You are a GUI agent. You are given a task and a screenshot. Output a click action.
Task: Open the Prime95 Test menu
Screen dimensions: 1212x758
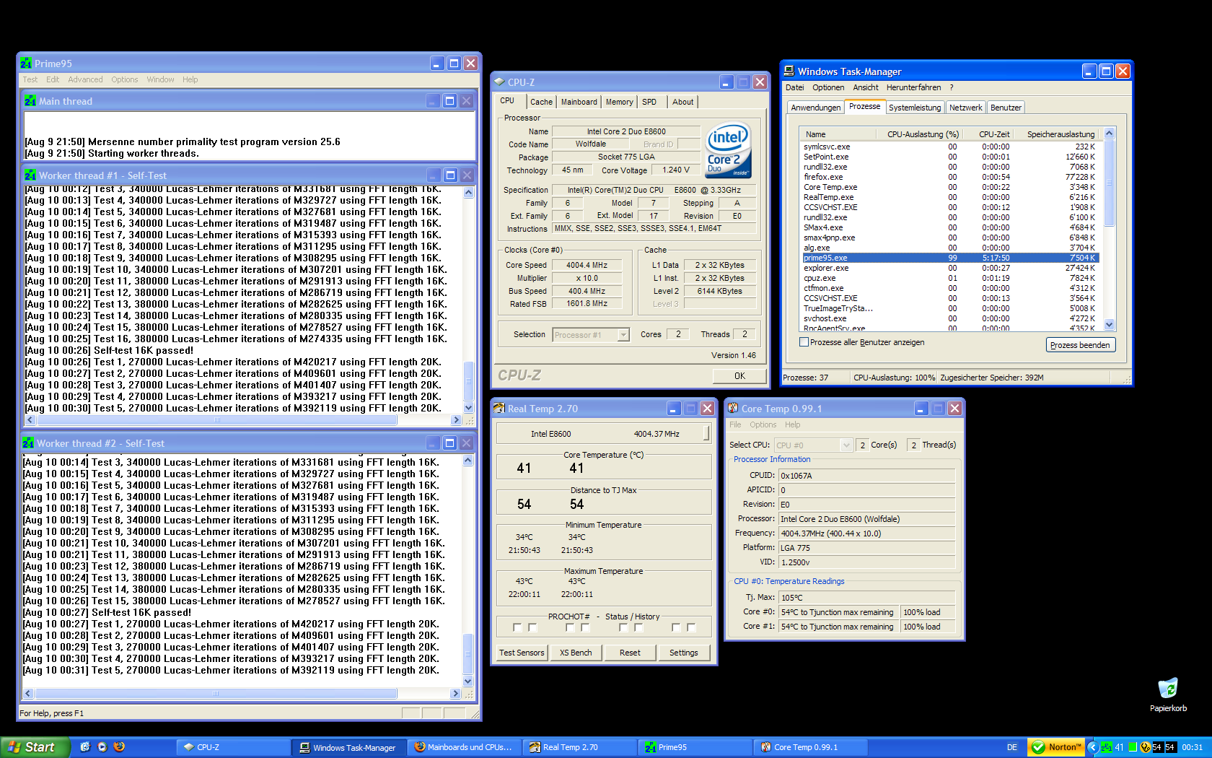point(30,79)
